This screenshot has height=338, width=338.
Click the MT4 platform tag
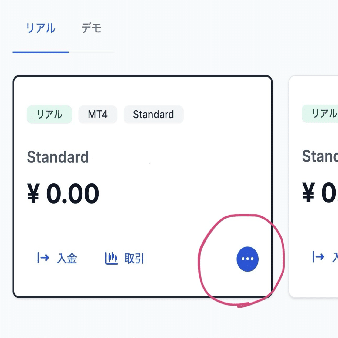(x=98, y=115)
